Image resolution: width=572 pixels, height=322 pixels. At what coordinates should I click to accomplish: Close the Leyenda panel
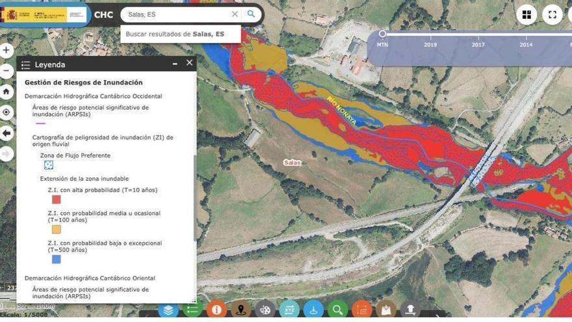point(189,63)
